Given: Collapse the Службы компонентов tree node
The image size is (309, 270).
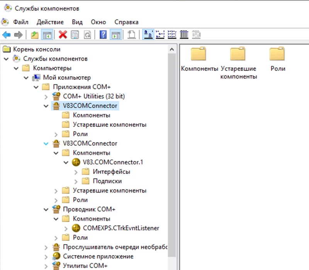Looking at the screenshot, I should pos(6,59).
